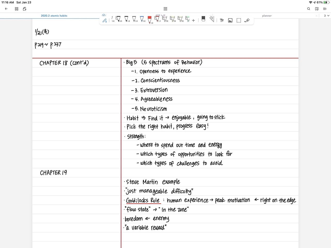Viewport: 331px width, 248px height.
Task: Tap the "flow state" note line
Action: [157, 209]
